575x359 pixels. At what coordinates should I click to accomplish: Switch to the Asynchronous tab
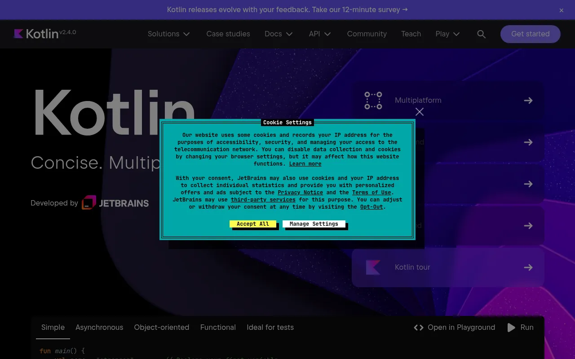click(99, 328)
